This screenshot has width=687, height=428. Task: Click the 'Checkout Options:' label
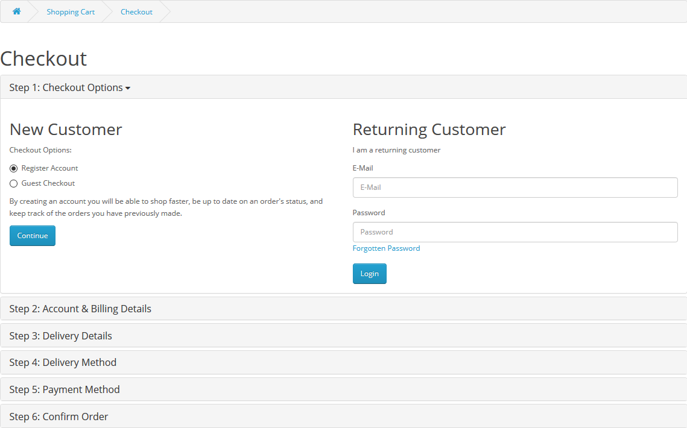40,150
